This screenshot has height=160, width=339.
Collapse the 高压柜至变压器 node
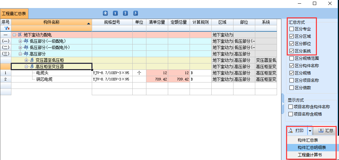click(26, 66)
